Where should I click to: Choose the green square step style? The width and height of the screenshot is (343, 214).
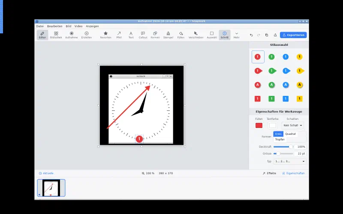(x=271, y=99)
